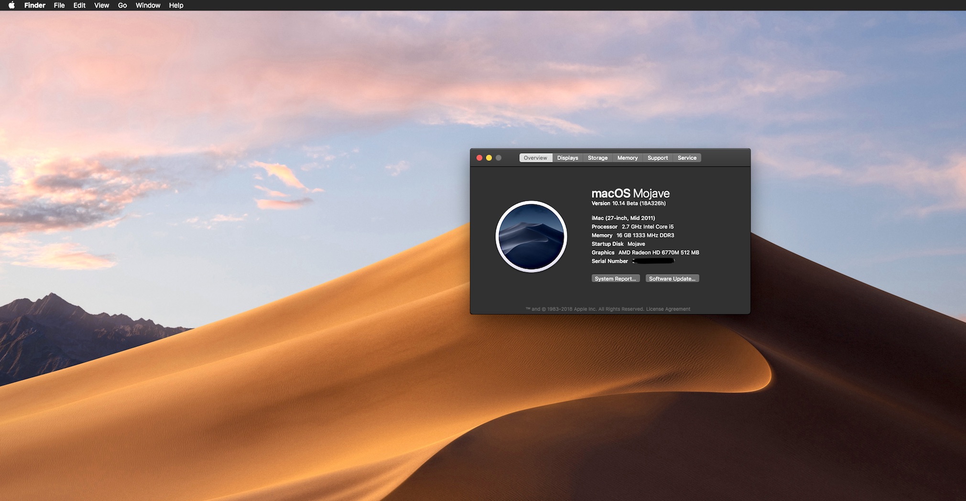Switch to the Storage tab
966x501 pixels.
tap(597, 158)
